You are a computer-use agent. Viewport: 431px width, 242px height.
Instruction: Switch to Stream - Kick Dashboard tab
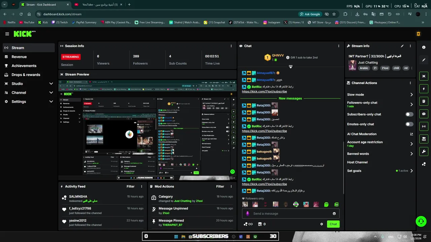[45, 5]
